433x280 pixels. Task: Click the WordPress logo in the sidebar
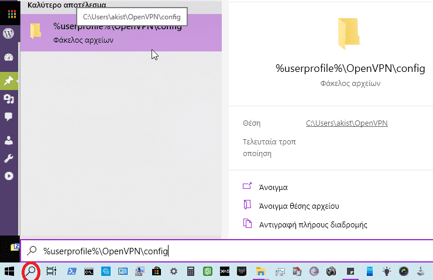pyautogui.click(x=9, y=34)
